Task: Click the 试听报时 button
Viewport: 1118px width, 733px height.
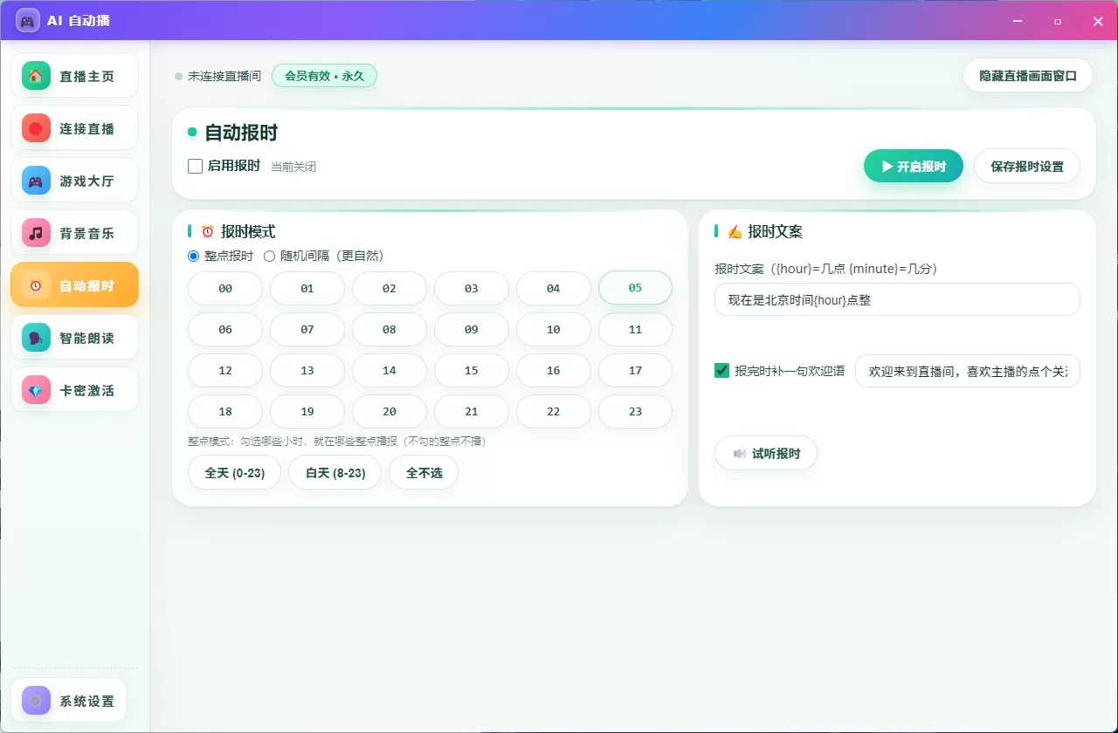Action: pos(766,453)
